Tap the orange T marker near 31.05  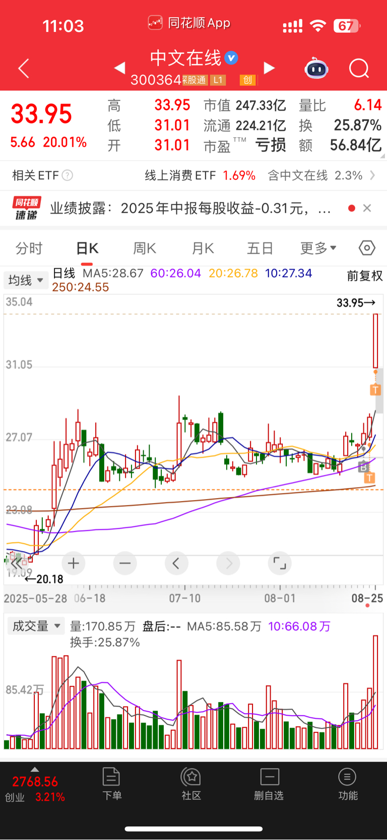click(375, 389)
